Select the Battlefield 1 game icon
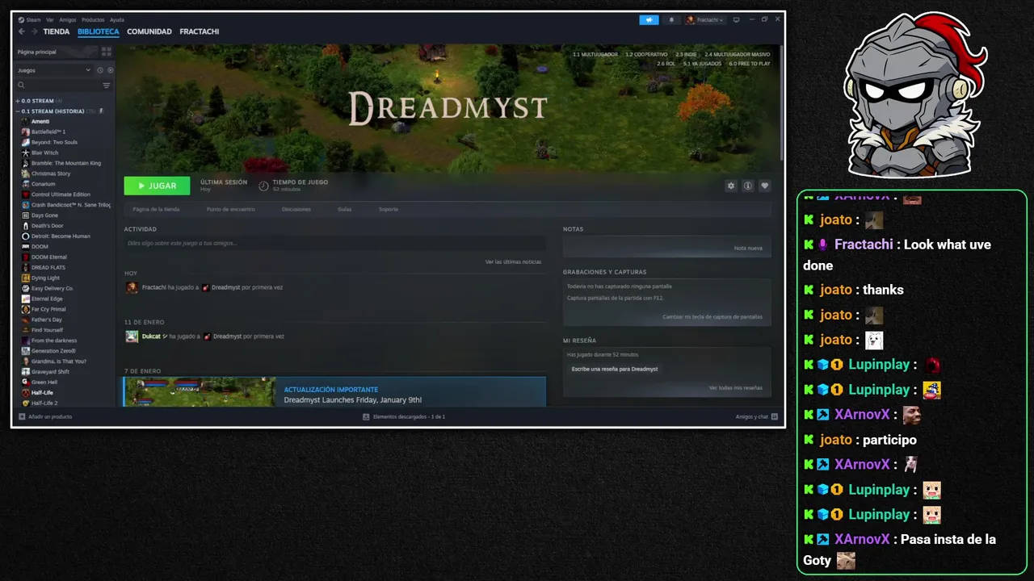Viewport: 1034px width, 581px height. 26,132
